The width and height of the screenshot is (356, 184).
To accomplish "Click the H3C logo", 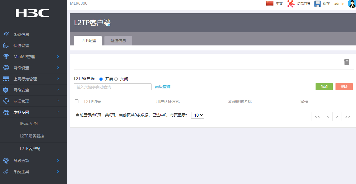I will pyautogui.click(x=32, y=13).
